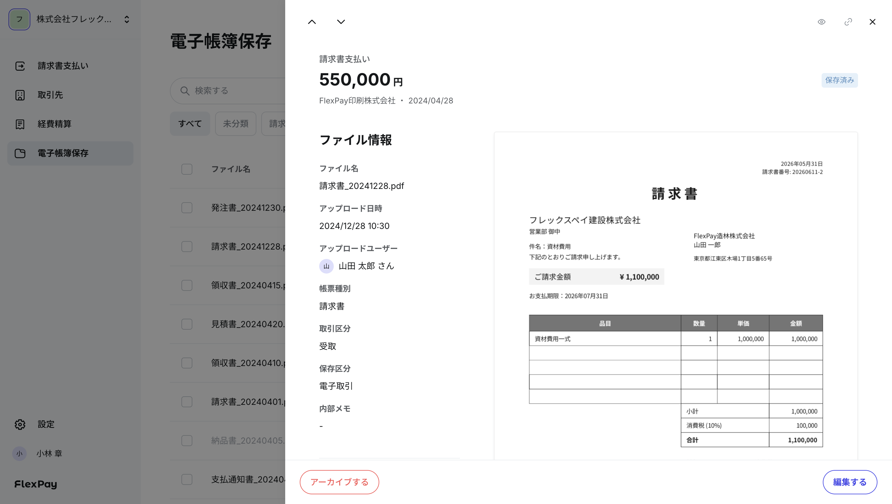
Task: Click the 請求書支払い sidebar icon
Action: [20, 66]
